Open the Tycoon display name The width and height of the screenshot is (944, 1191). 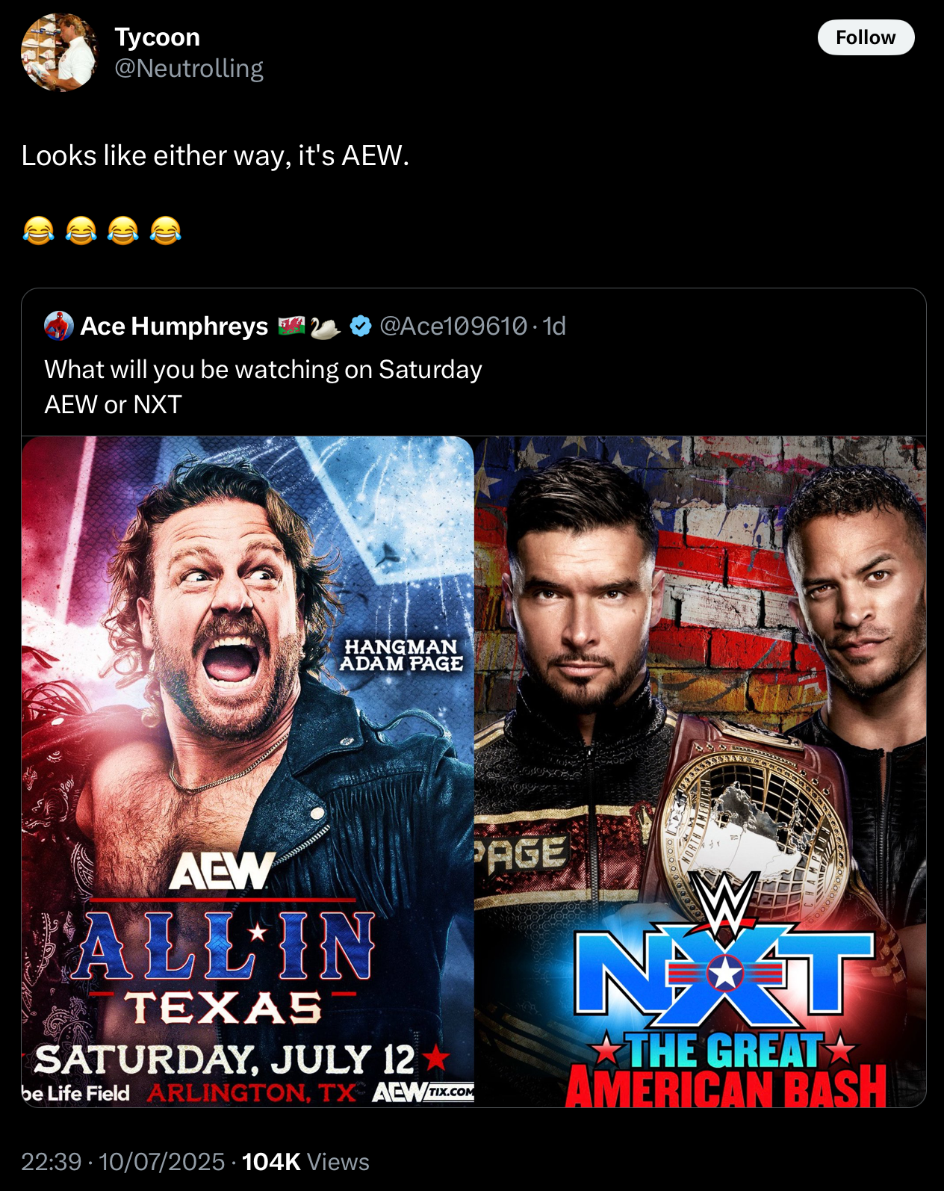point(157,37)
